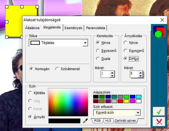
Task: Click the down arrow of shadow Méret spinner
Action: tap(141, 76)
